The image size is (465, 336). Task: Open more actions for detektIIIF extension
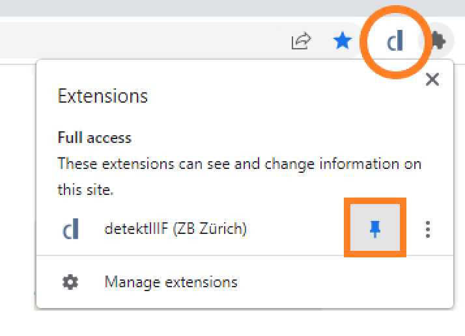tap(428, 229)
